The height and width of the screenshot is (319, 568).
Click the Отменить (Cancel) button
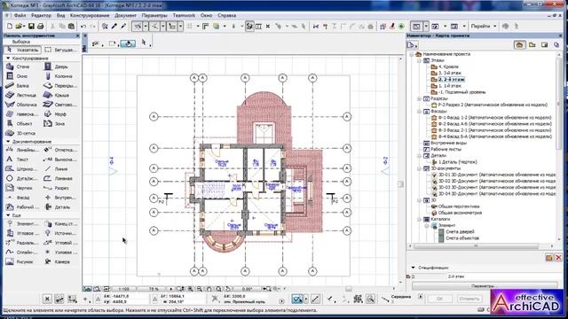tap(469, 299)
